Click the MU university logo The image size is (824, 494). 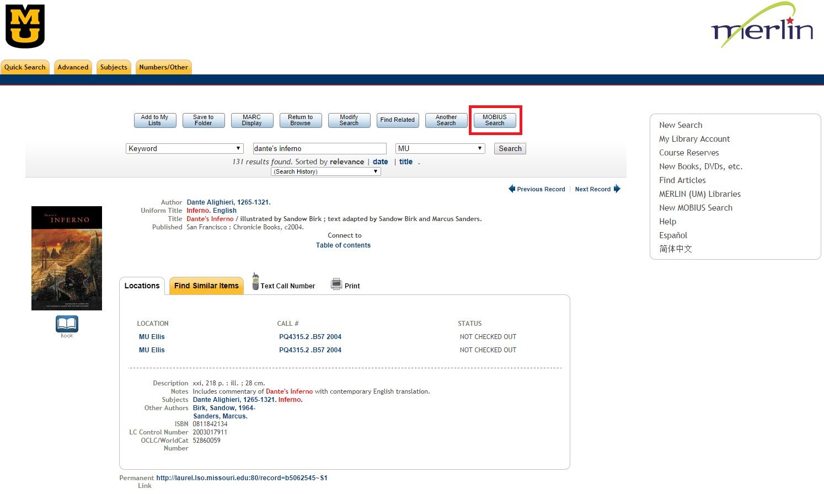(x=25, y=26)
